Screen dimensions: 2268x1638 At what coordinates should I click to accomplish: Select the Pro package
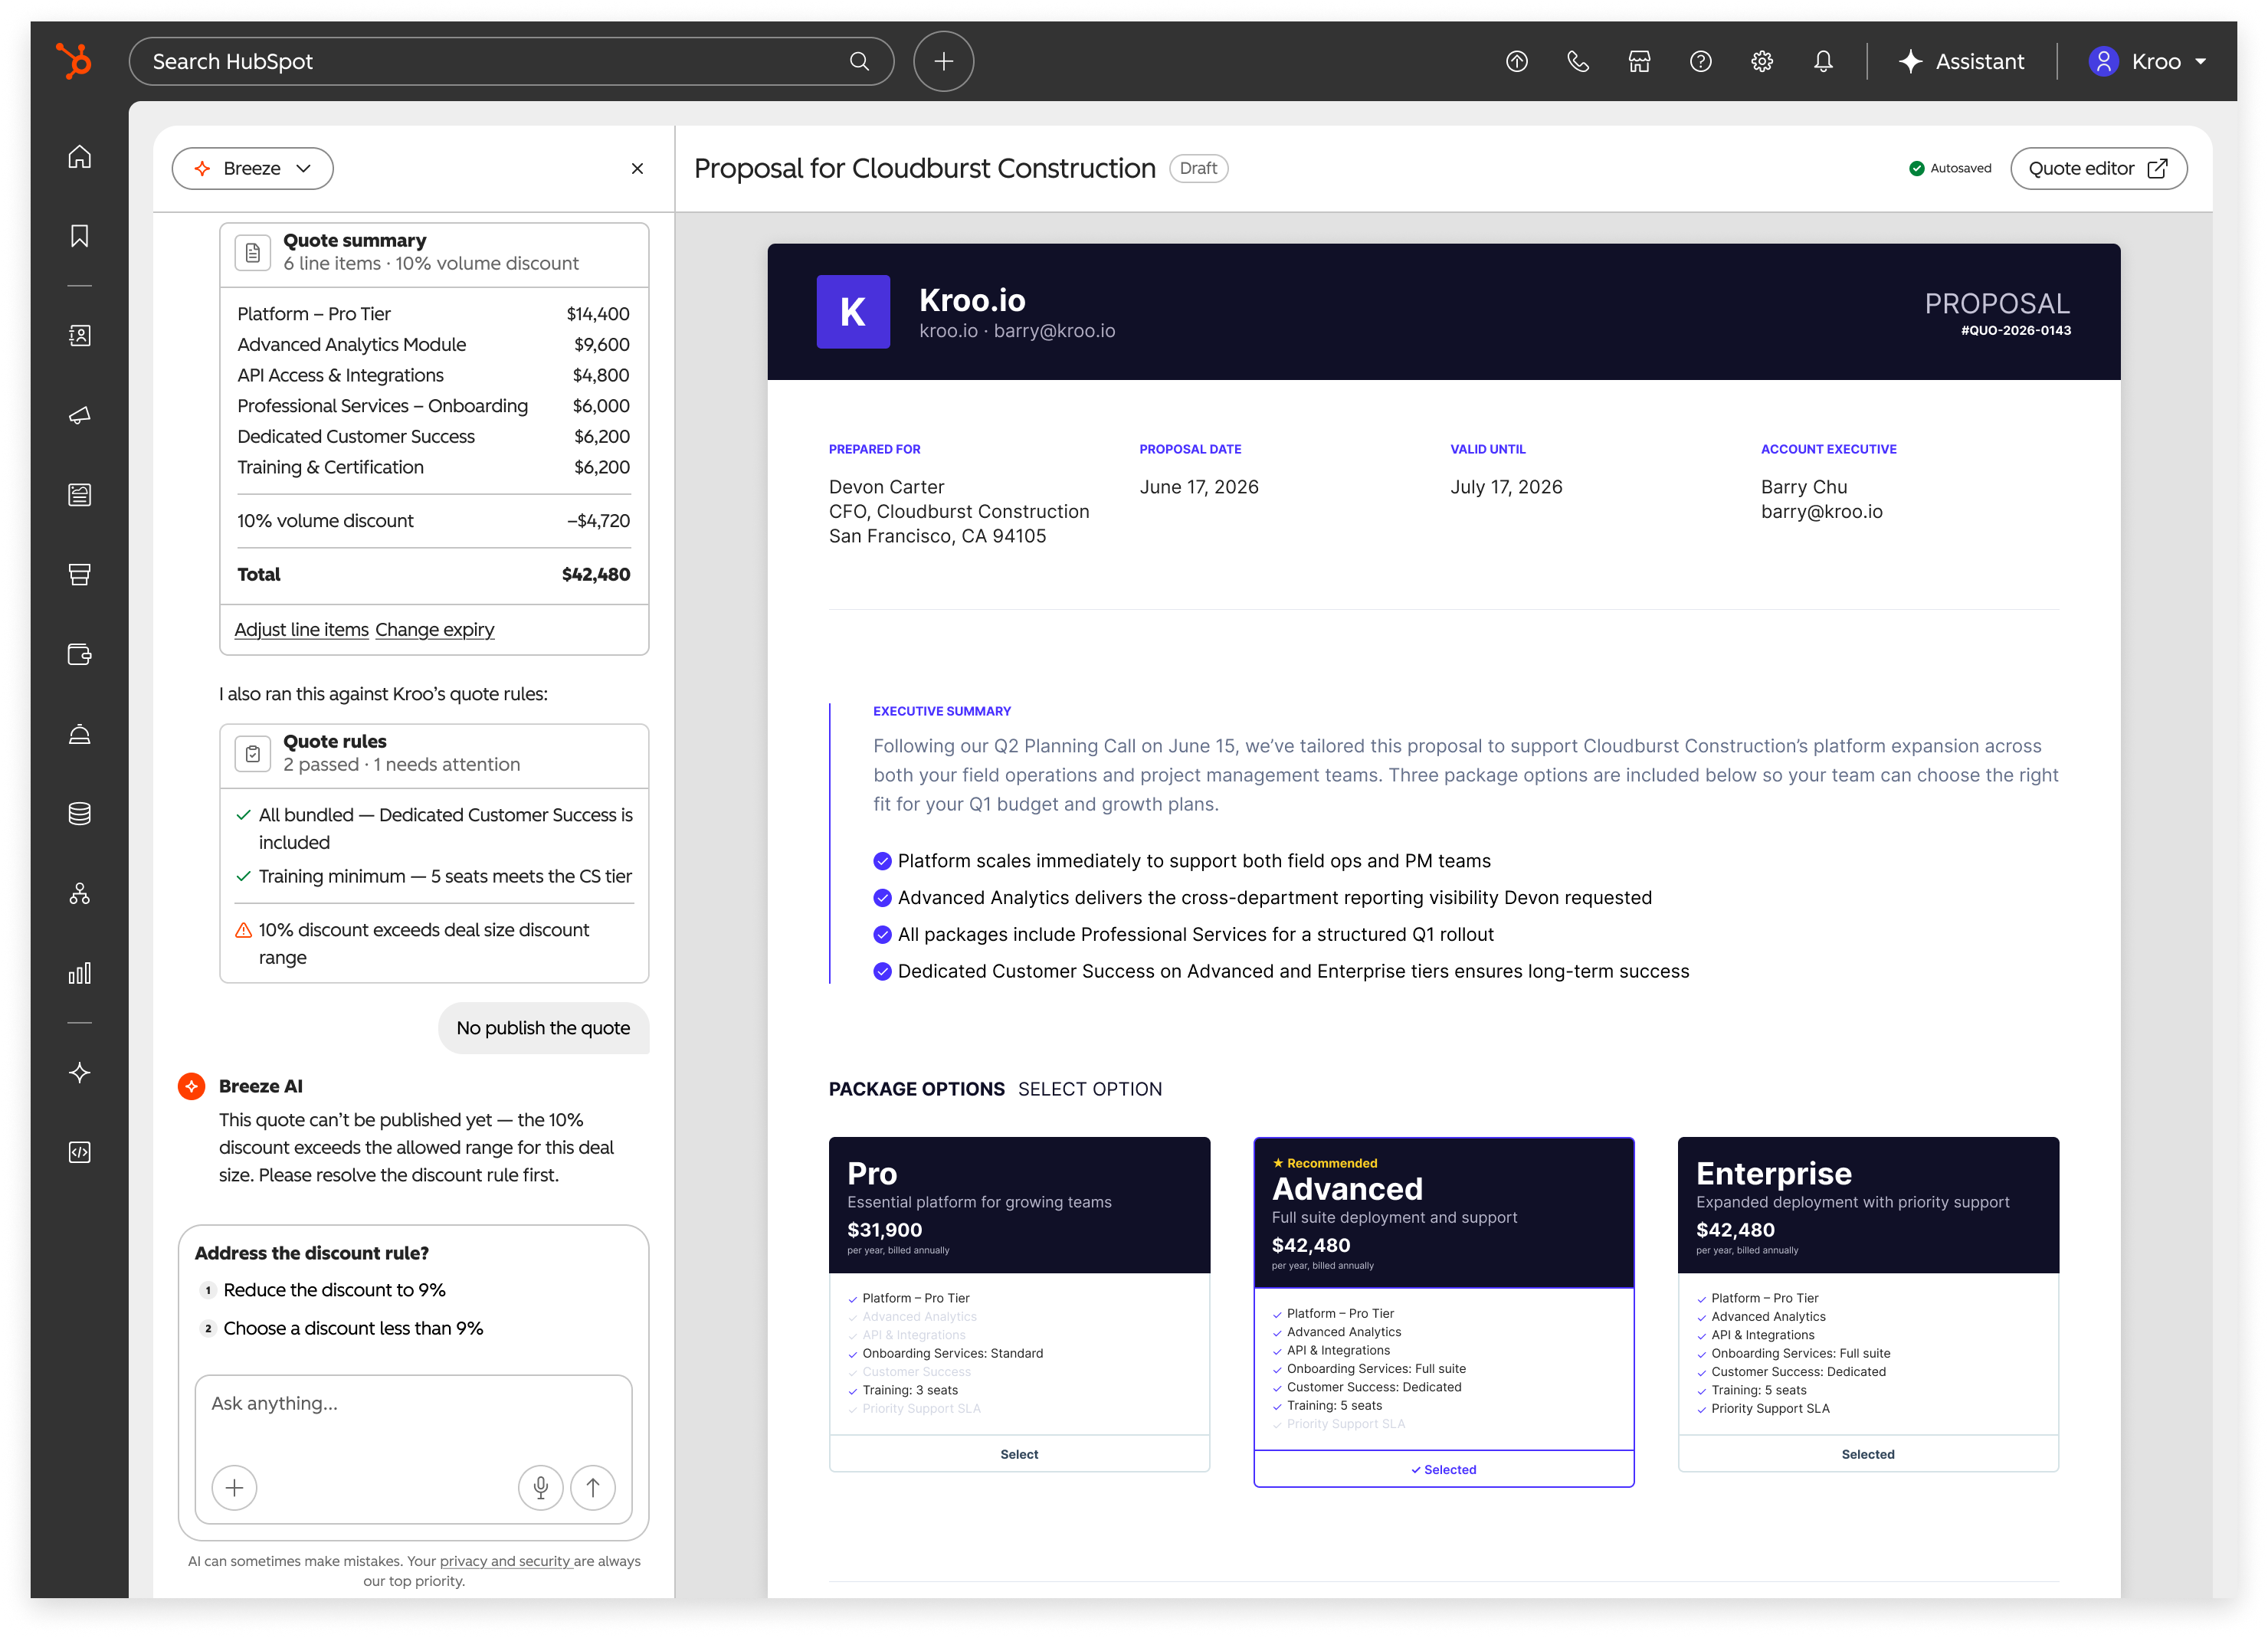point(1019,1453)
